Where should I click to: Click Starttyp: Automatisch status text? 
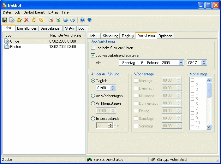click(172, 160)
